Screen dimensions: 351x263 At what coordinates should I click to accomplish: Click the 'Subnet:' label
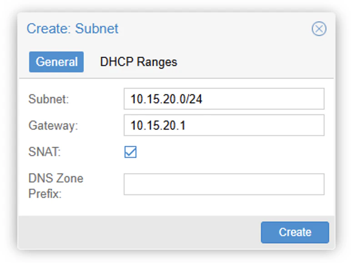[x=49, y=99]
